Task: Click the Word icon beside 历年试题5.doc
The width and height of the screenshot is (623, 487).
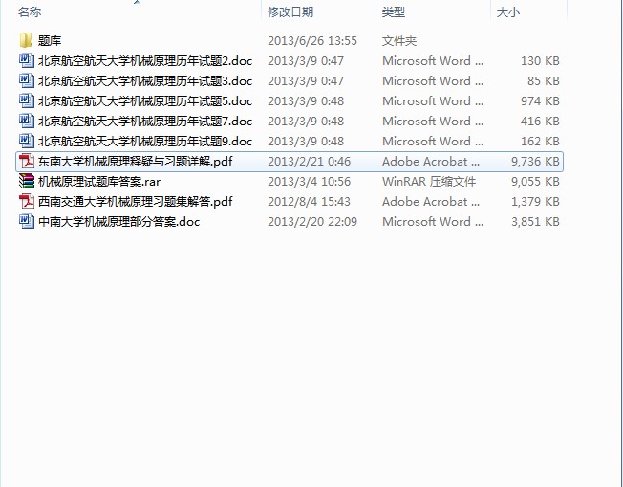Action: (27, 101)
